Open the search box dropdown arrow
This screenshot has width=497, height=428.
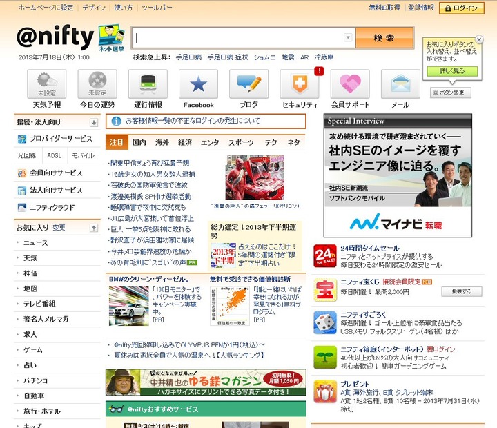348,37
